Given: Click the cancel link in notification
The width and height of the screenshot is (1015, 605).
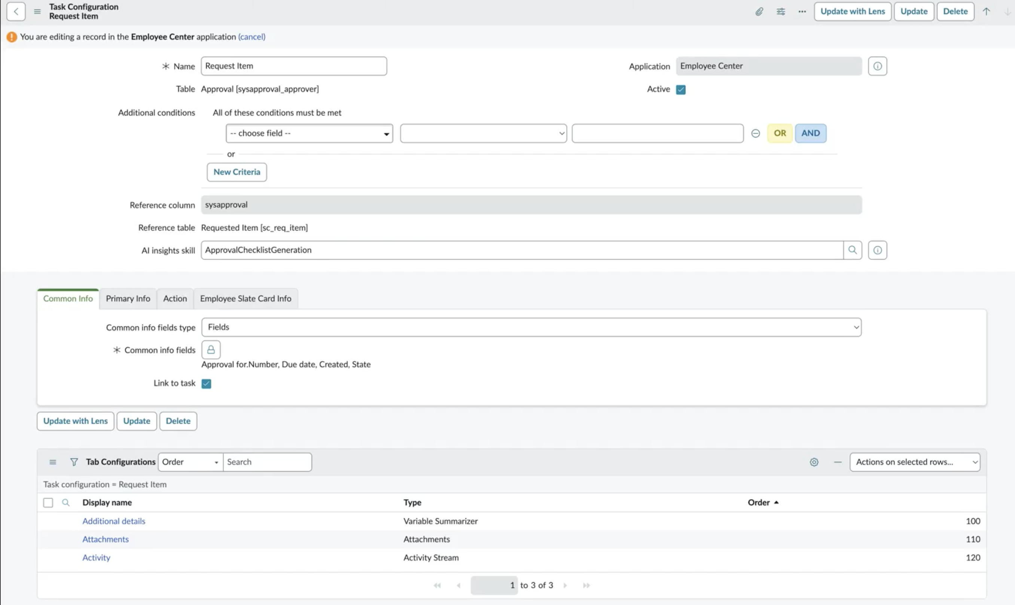Looking at the screenshot, I should tap(251, 37).
